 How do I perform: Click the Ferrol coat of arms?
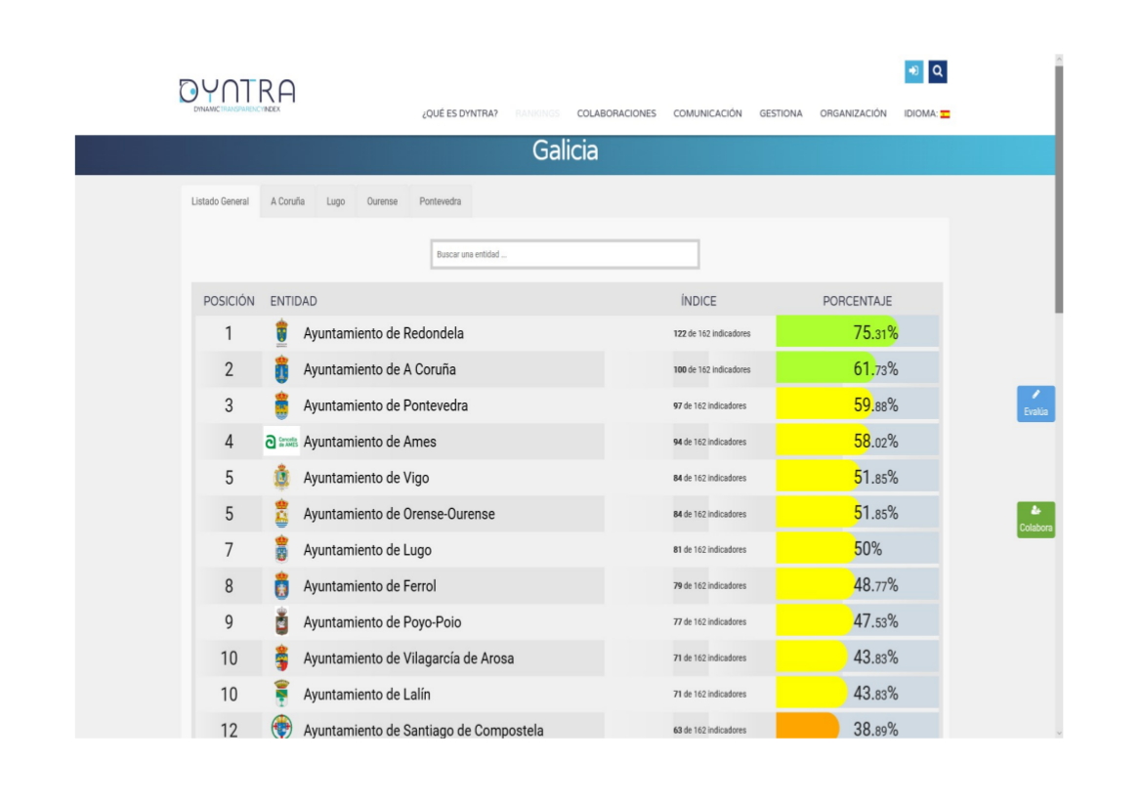click(281, 585)
